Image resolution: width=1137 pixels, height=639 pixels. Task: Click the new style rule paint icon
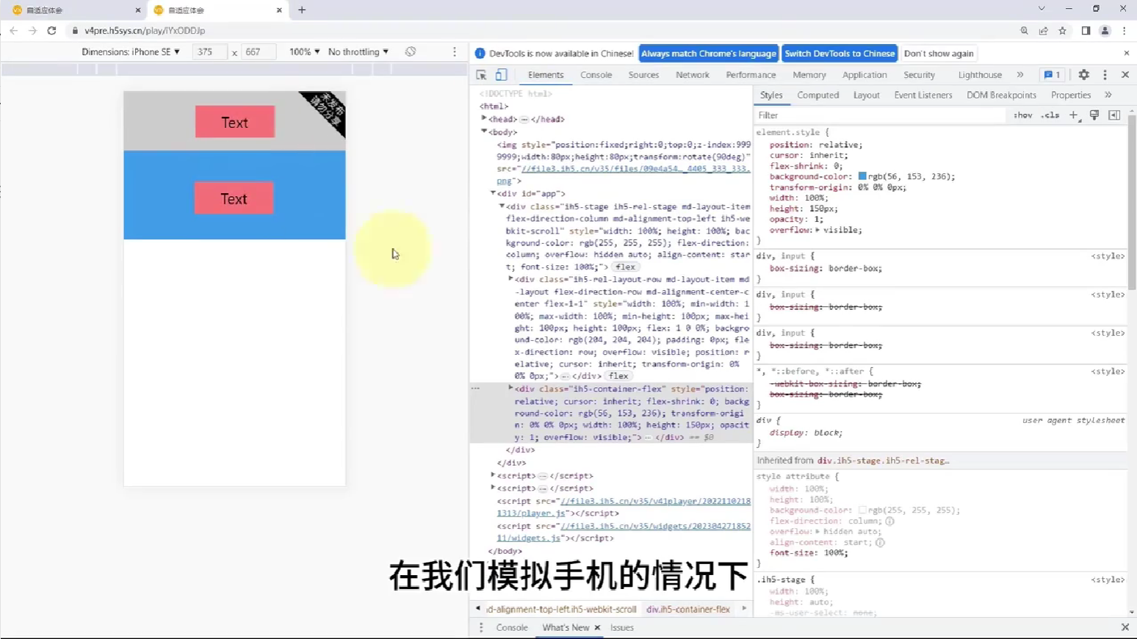[x=1094, y=115]
